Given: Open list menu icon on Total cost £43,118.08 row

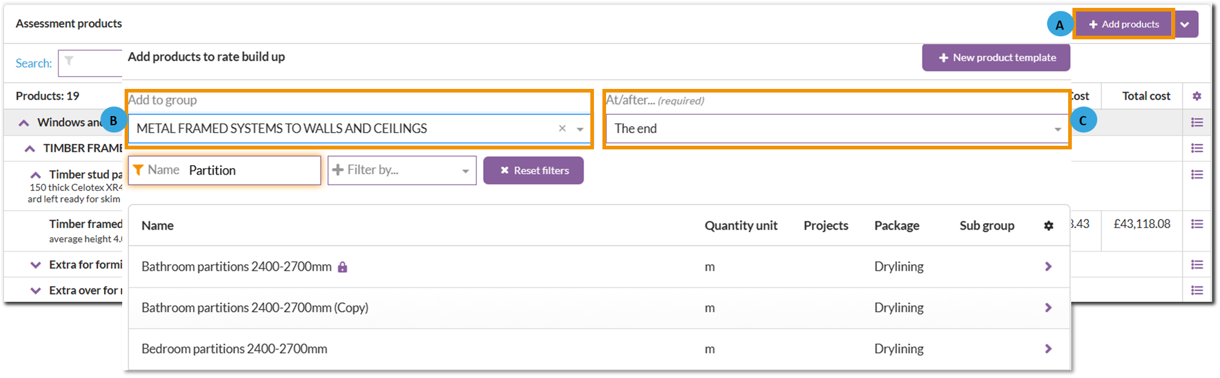Looking at the screenshot, I should (1196, 224).
